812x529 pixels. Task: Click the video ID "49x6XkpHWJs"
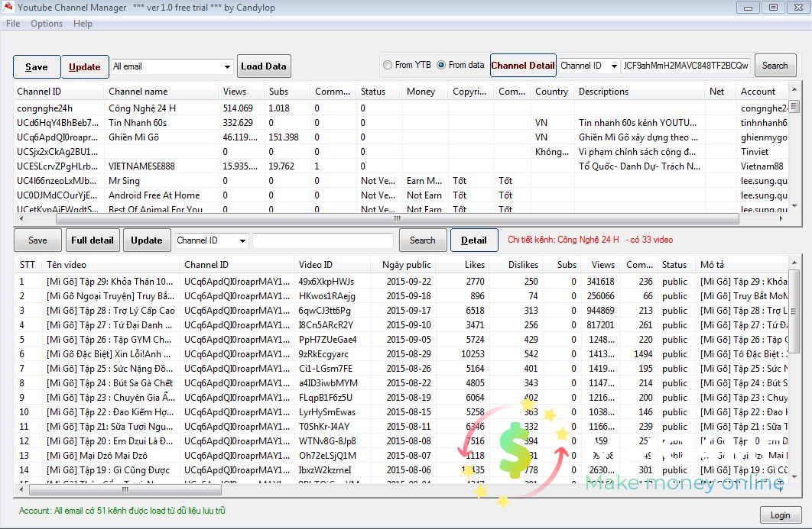[326, 282]
